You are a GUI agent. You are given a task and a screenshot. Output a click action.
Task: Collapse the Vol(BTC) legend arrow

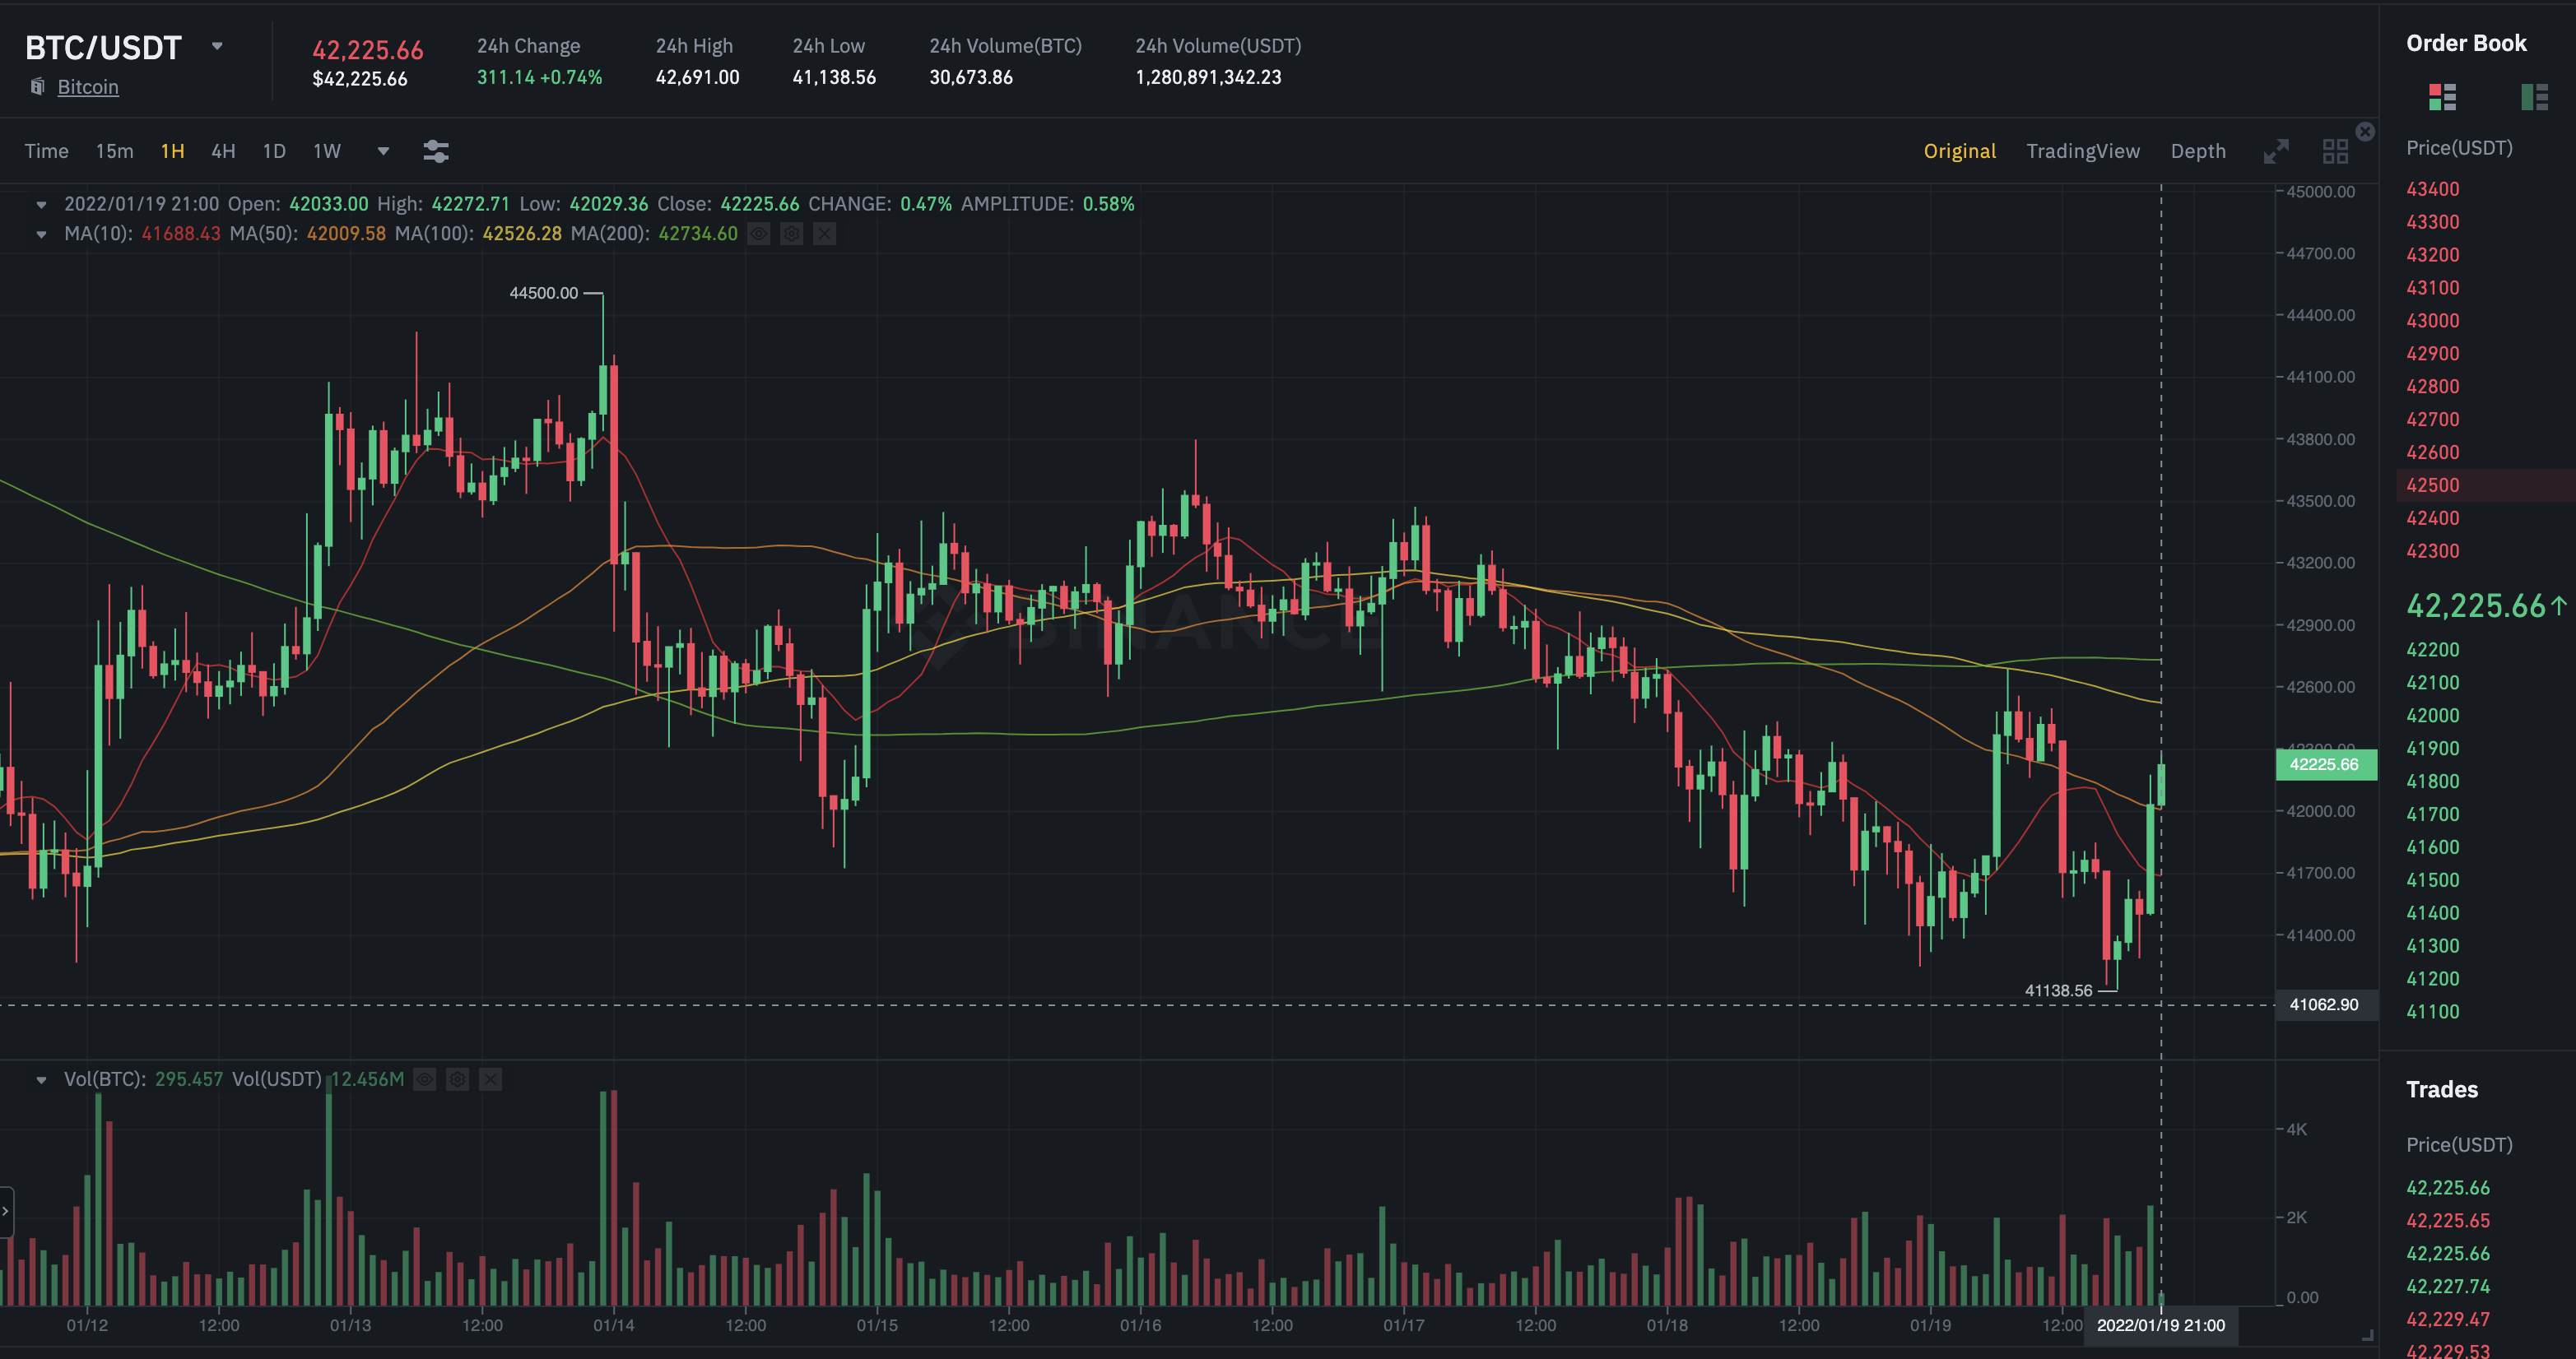(41, 1079)
